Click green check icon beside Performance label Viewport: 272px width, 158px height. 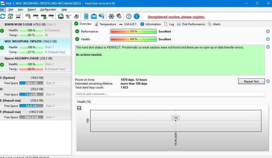(77, 31)
